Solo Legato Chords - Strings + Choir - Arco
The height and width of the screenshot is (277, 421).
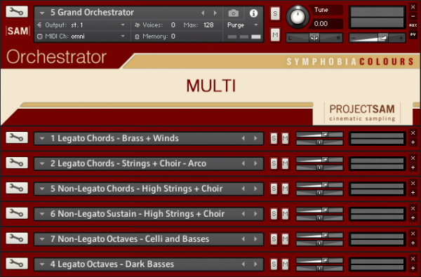(274, 163)
